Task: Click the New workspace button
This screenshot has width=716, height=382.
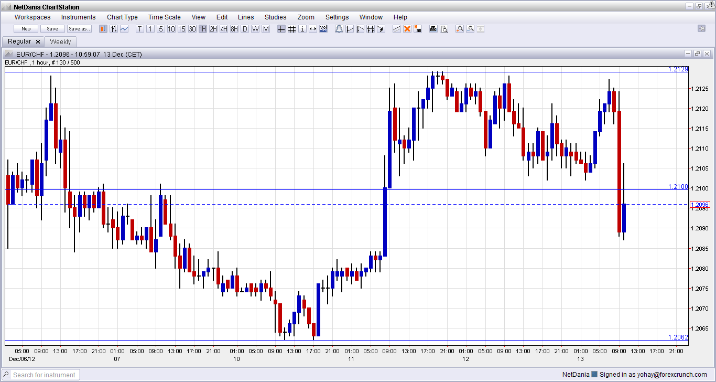Action: [26, 29]
